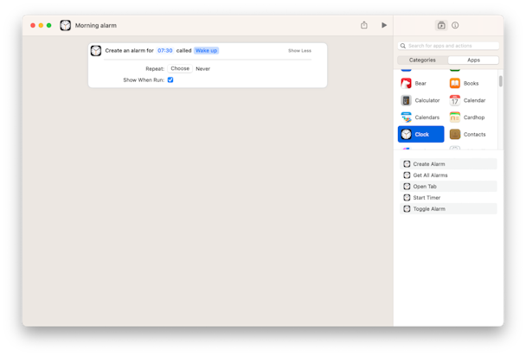This screenshot has width=526, height=356.
Task: Choose the Calculator app
Action: coord(420,100)
